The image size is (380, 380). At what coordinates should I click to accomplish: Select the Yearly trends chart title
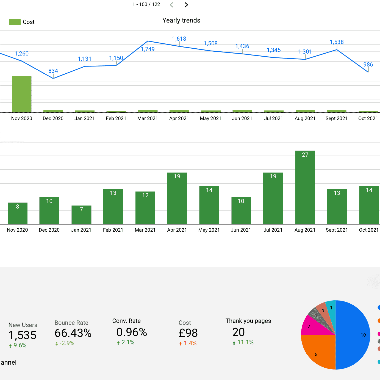[x=181, y=20]
